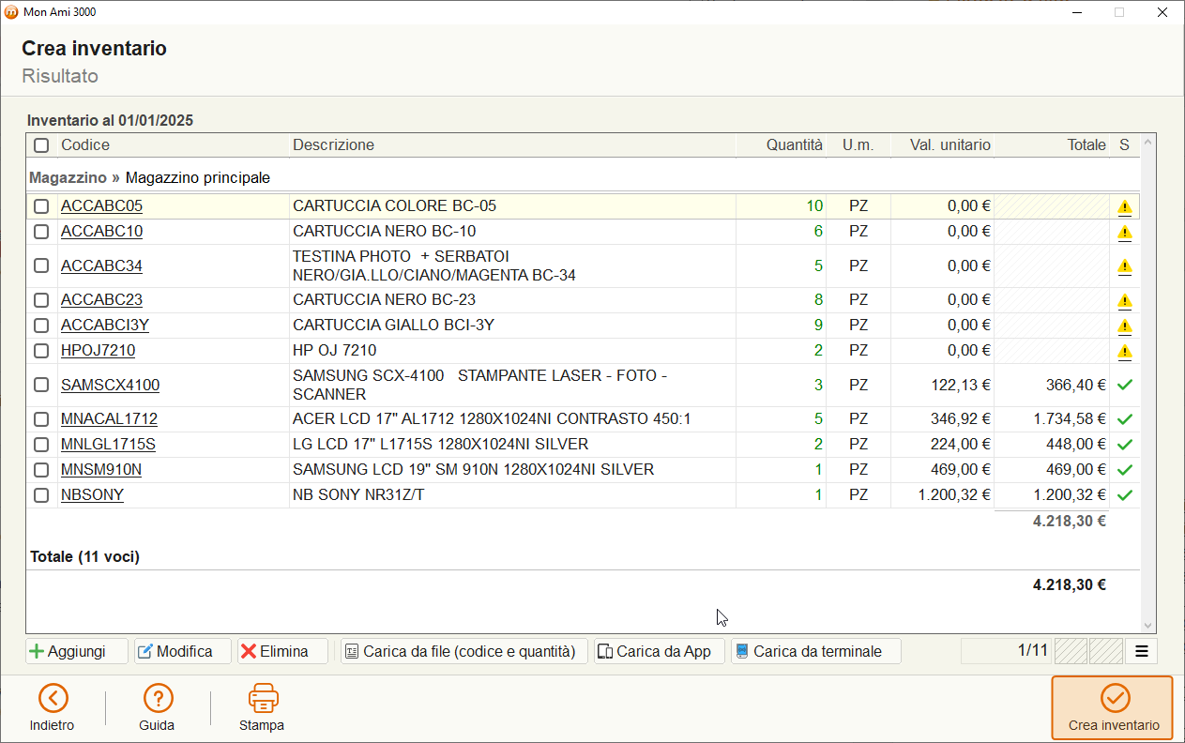Click warning icon on ACCABCI3Y row
Image resolution: width=1185 pixels, height=743 pixels.
coord(1124,326)
